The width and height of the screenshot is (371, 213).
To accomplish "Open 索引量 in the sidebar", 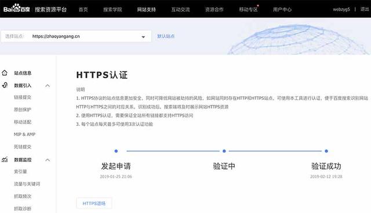I will click(x=20, y=172).
